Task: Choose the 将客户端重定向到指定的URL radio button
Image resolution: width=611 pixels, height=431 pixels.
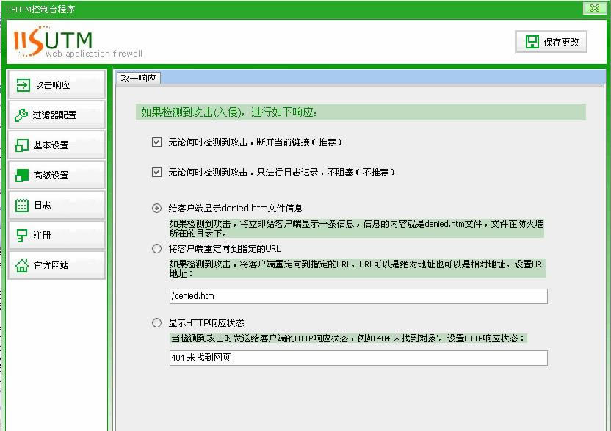Action: 156,249
